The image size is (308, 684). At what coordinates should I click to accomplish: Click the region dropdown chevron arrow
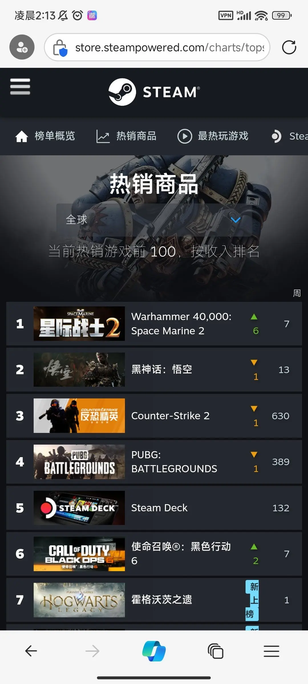coord(236,220)
